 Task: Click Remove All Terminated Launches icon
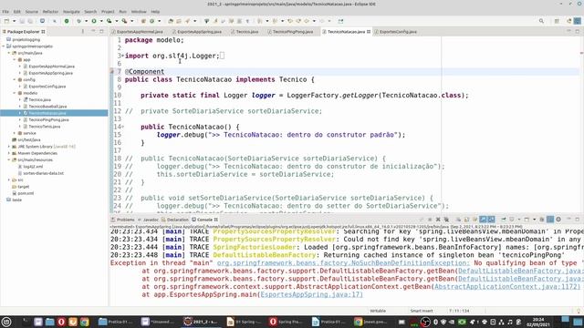446,220
